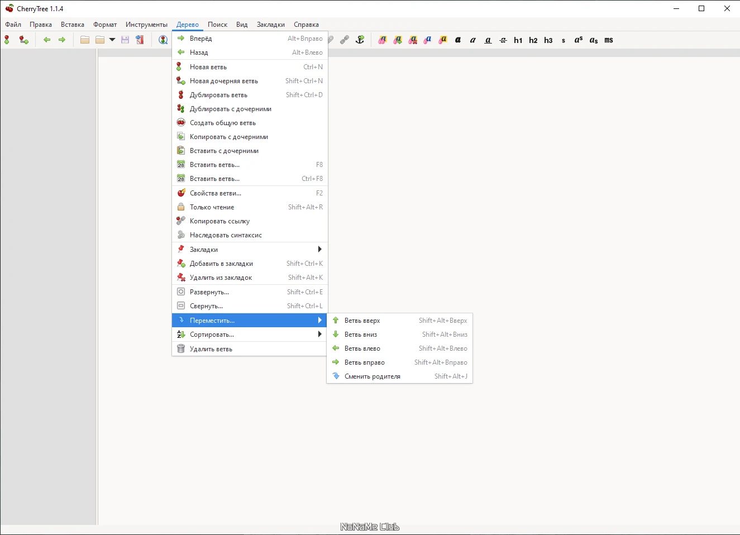Click the save document floppy icon

[125, 40]
